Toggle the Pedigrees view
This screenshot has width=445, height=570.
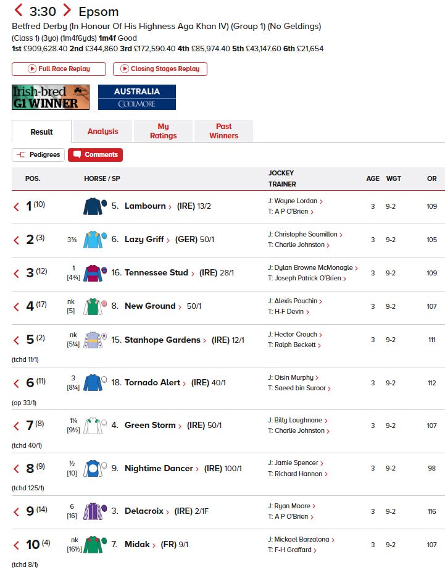pos(38,155)
